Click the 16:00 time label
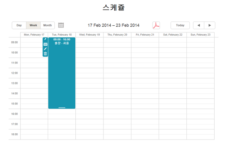Image resolution: width=225 pixels, height=148 pixels. tap(15, 114)
